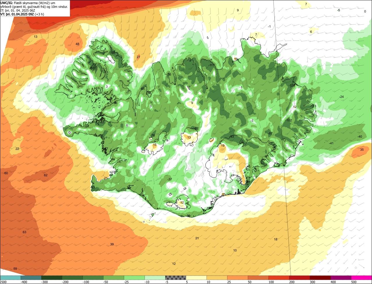Screen dimensions: 372x284
Task: Click the legend swatch between -100 and -50
Action: pos(93,278)
